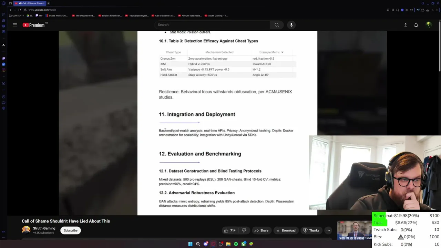Viewport: 441px width, 248px height.
Task: Open the Xbox app from the taskbar
Action: coord(244,244)
